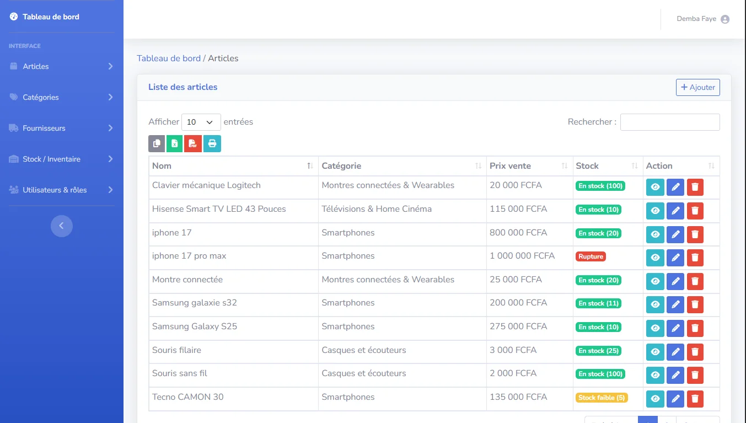Open the entries-per-page dropdown
Viewport: 746px width, 423px height.
coord(201,122)
